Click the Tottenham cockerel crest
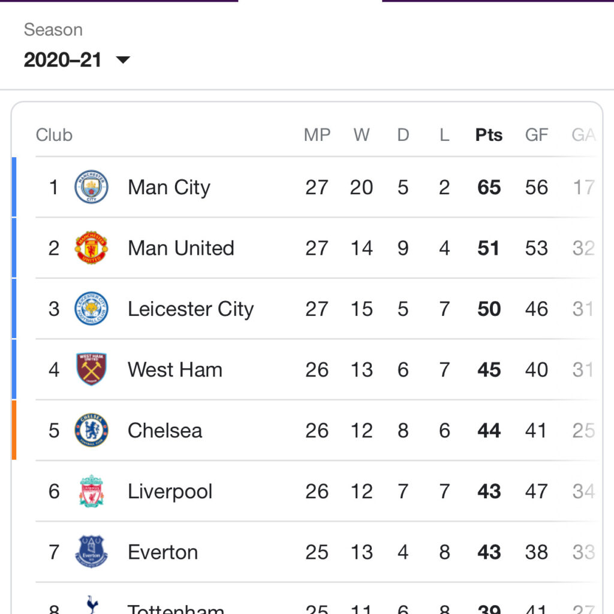The image size is (614, 614). [x=92, y=604]
